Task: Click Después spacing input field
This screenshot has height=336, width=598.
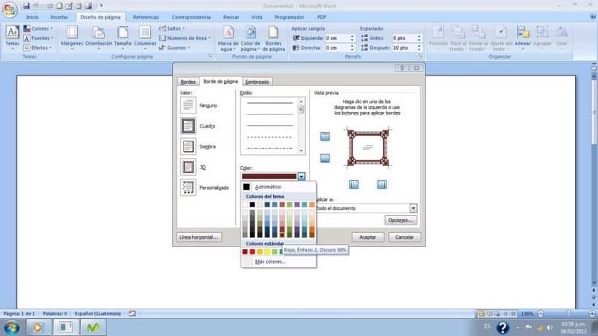Action: click(x=404, y=47)
